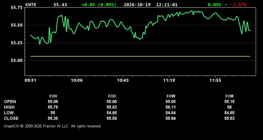263x140 pixels.
Task: Click the EOH high value 55.75
Action: pyautogui.click(x=53, y=107)
